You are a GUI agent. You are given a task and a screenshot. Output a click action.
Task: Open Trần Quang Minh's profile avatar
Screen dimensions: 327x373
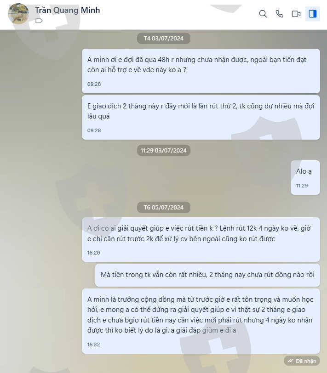point(18,14)
